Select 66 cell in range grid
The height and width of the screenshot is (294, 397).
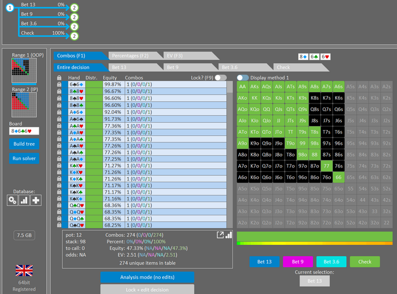click(339, 177)
